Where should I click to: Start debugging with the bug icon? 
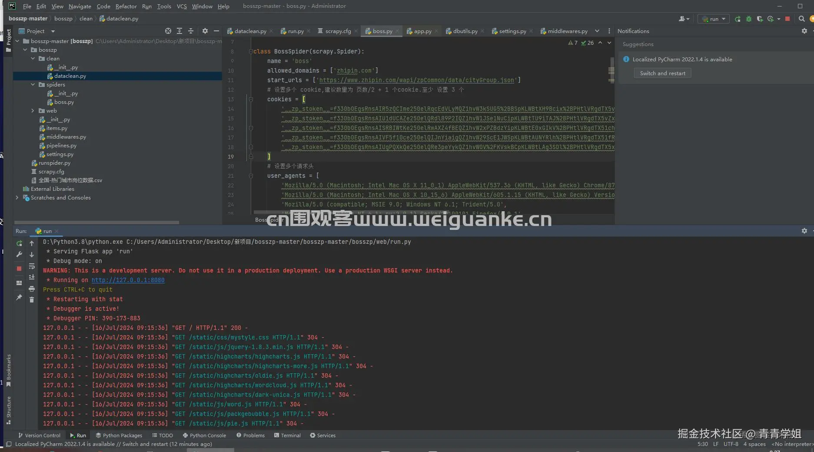coord(748,19)
